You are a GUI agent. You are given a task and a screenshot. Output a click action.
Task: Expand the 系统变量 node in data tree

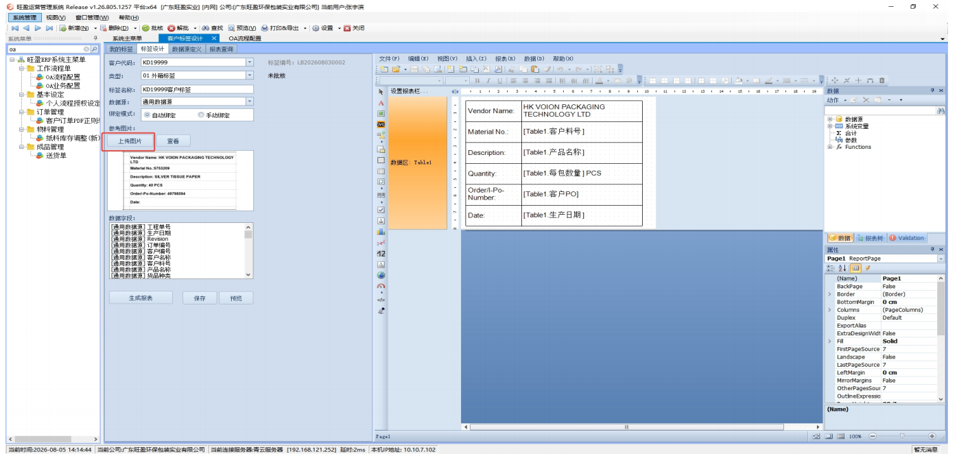point(830,126)
